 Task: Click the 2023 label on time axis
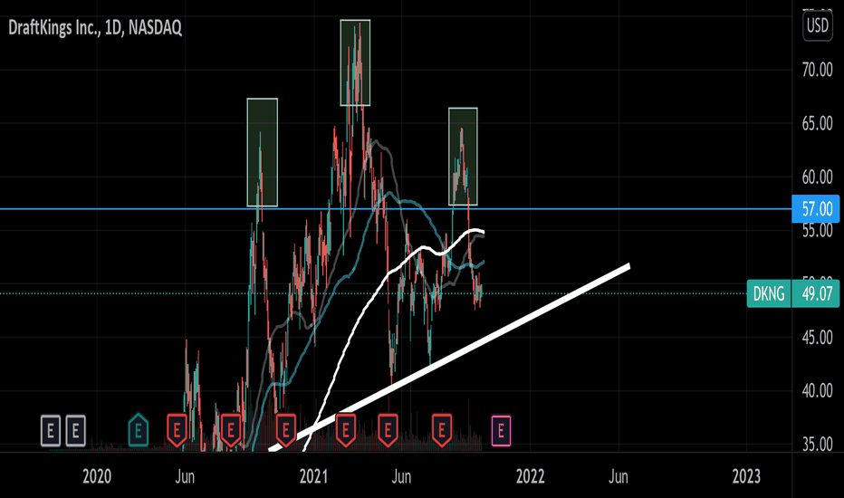[x=746, y=476]
